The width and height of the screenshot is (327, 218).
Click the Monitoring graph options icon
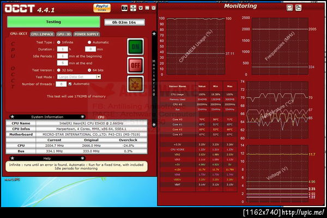(290, 8)
